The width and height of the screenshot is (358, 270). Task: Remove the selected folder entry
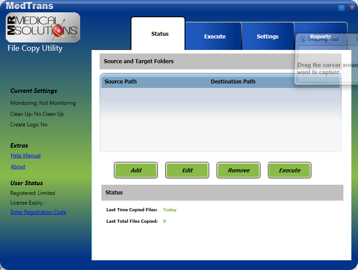[x=238, y=170]
